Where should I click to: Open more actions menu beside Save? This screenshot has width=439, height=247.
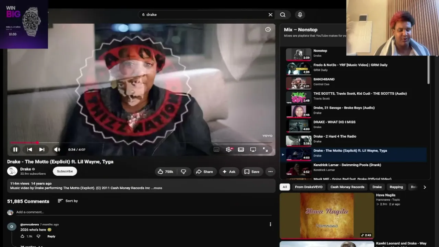(270, 172)
